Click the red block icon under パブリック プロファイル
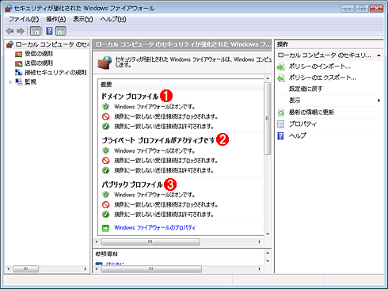The width and height of the screenshot is (388, 289). pos(106,204)
